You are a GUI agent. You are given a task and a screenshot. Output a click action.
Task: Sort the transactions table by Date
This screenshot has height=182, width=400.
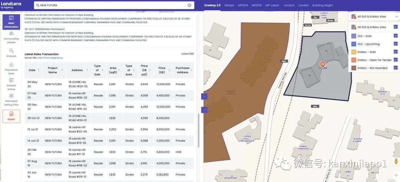point(32,70)
